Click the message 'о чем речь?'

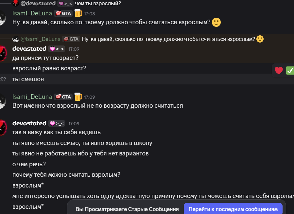[29, 164]
